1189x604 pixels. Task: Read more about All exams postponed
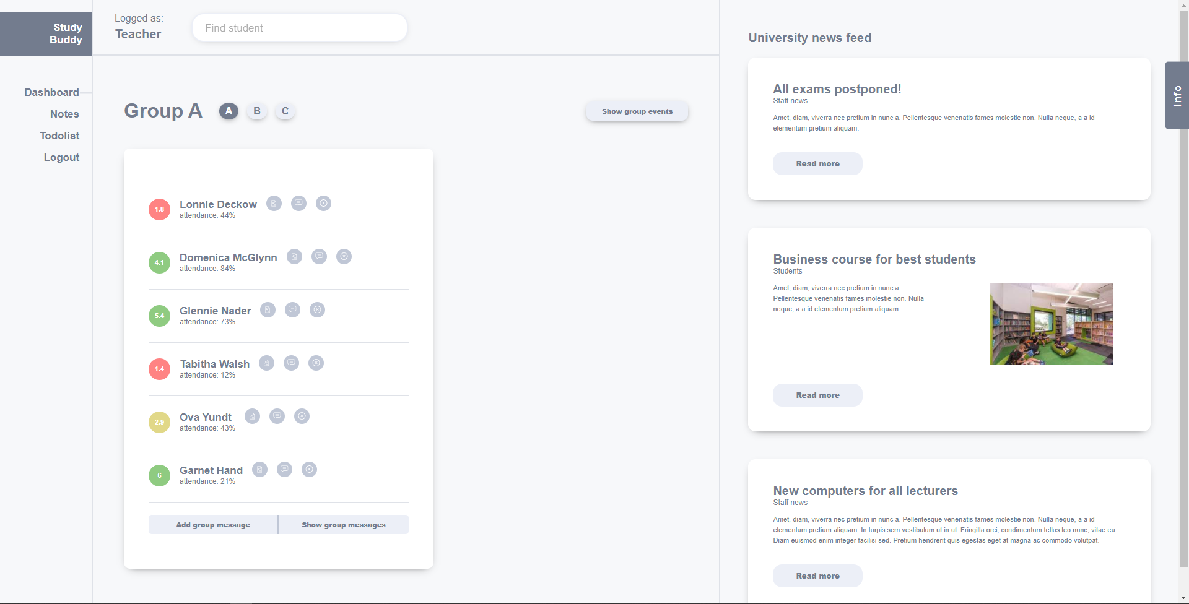(817, 164)
